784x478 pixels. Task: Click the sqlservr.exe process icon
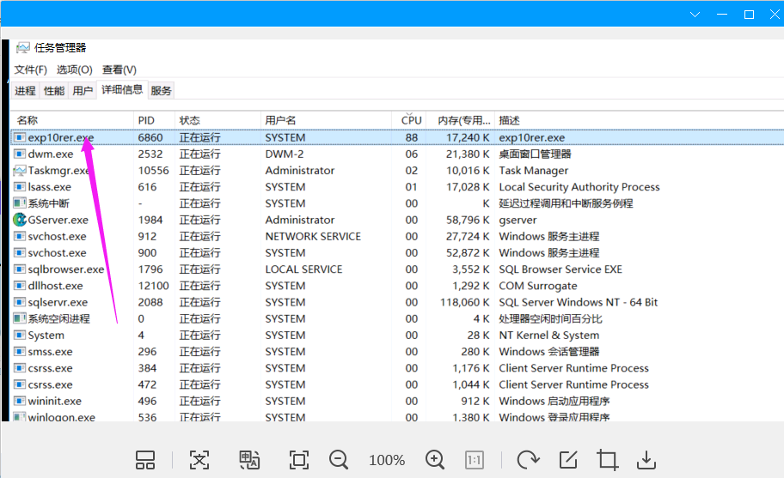pyautogui.click(x=20, y=302)
